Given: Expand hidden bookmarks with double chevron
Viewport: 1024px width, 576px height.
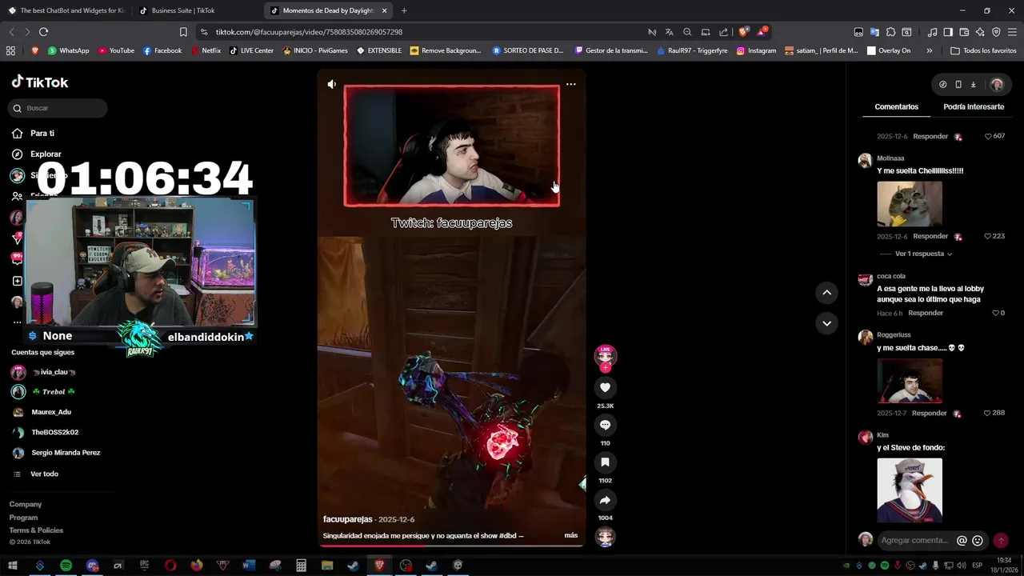Looking at the screenshot, I should [x=929, y=50].
